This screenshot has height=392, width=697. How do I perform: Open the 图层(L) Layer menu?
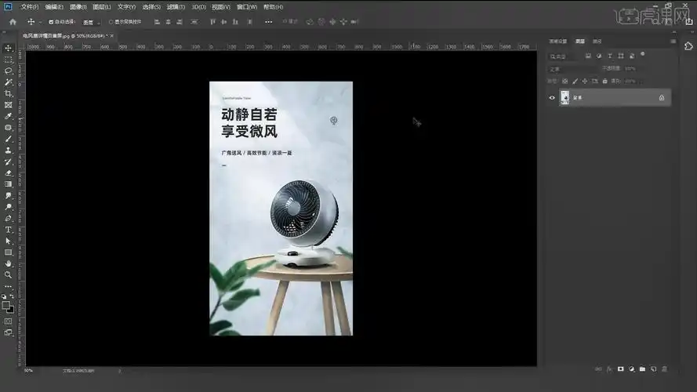[x=102, y=7]
